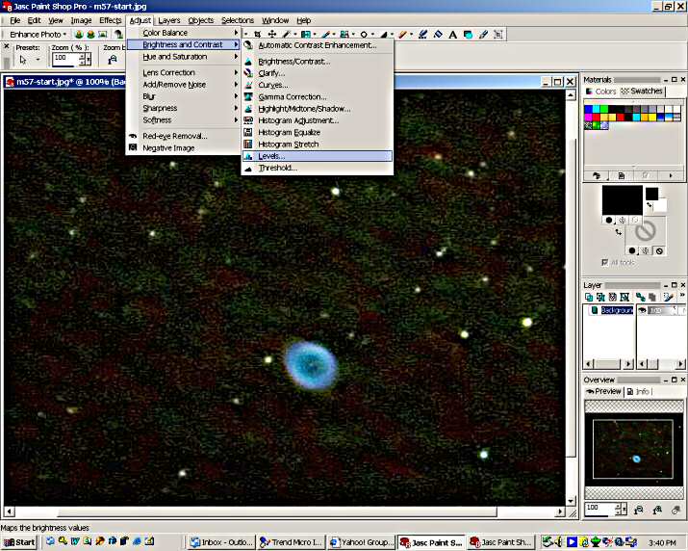The height and width of the screenshot is (551, 688).
Task: Select the Crop tool in the toolbar
Action: (258, 34)
